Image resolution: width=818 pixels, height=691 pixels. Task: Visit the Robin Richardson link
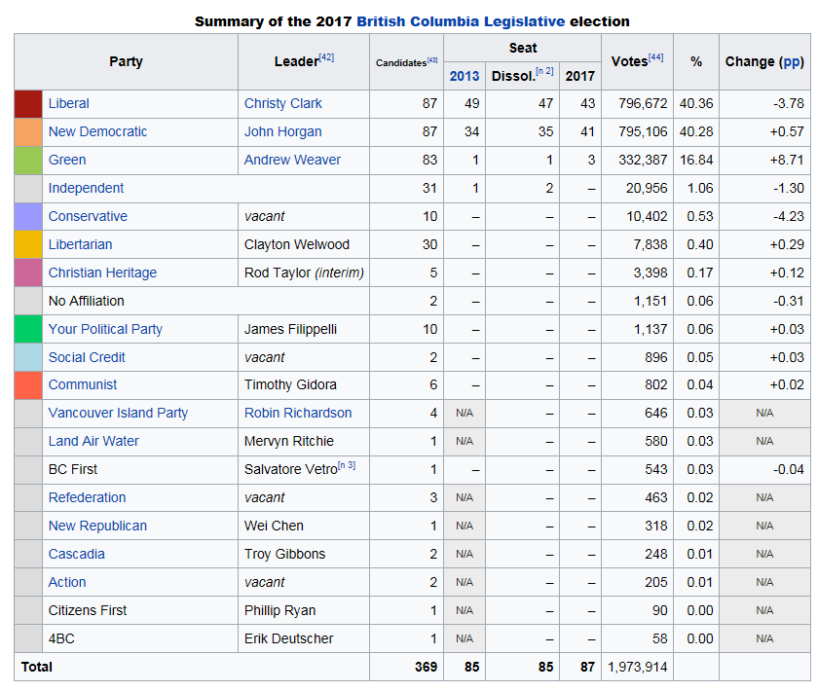click(298, 413)
